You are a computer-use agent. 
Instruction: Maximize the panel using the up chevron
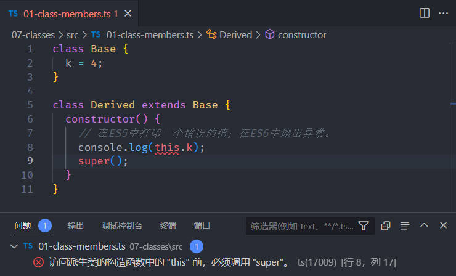point(424,225)
